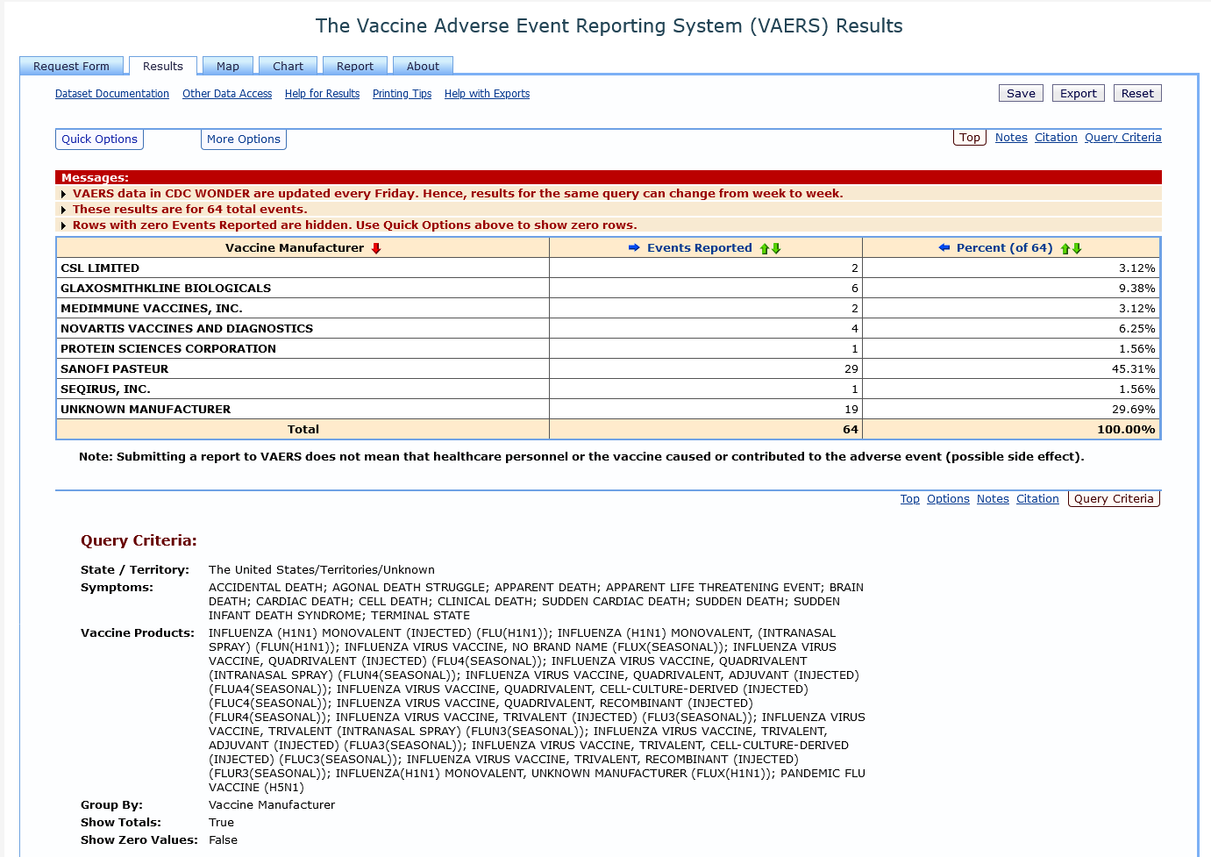Viewport: 1211px width, 857px height.
Task: Switch to the Request Form tab
Action: pos(71,66)
